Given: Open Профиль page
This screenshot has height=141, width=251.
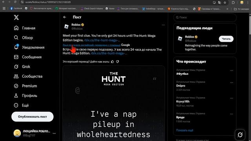Looking at the screenshot, I should (x=25, y=96).
